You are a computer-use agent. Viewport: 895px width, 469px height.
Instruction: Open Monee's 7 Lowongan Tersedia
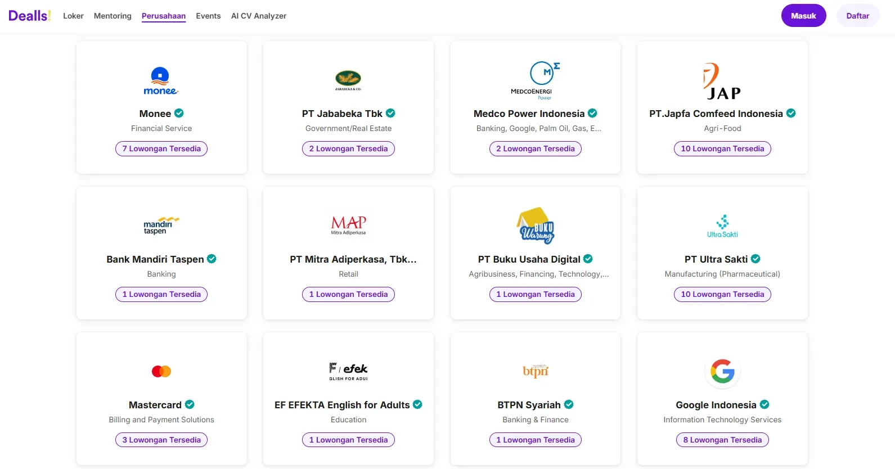[x=161, y=148]
